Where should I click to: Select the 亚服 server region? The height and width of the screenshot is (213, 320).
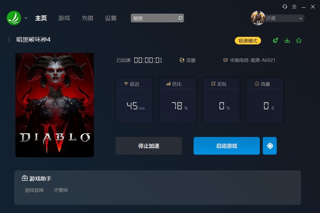[x=187, y=60]
